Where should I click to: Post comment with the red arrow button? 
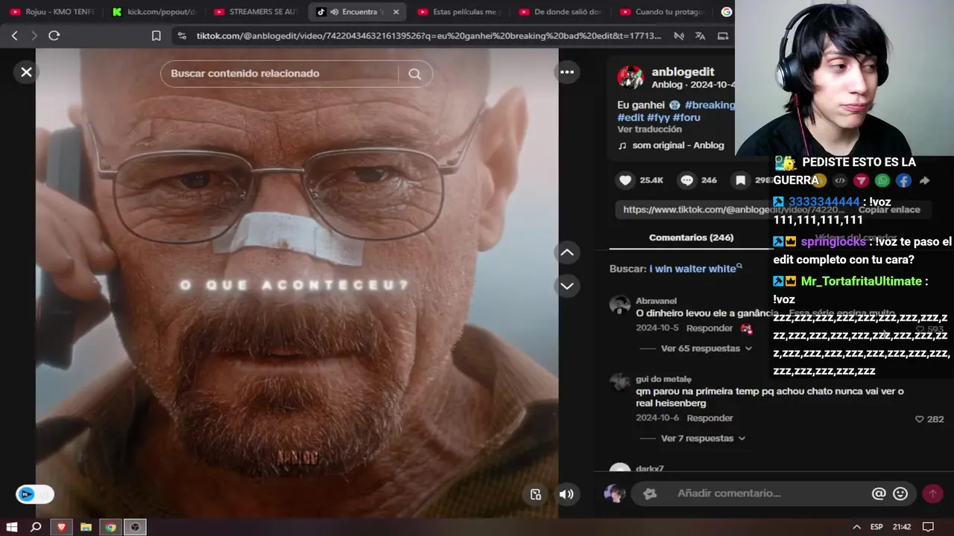tap(932, 494)
